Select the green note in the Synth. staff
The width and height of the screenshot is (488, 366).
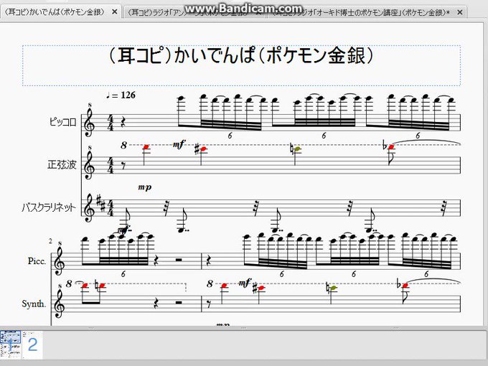point(333,288)
